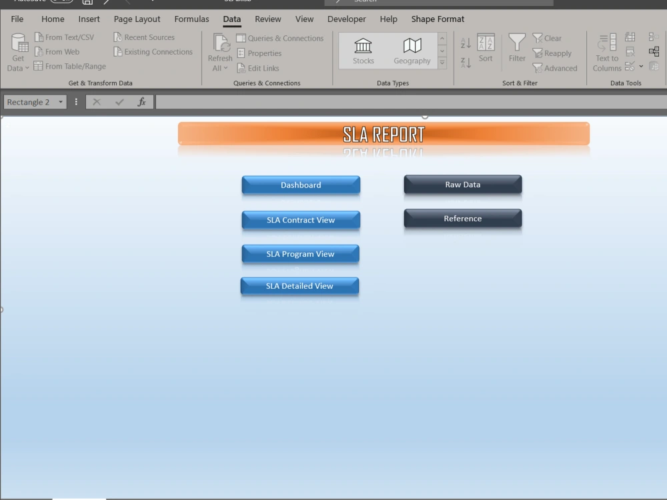Open the Formulas ribbon tab
Image resolution: width=667 pixels, height=500 pixels.
tap(191, 19)
